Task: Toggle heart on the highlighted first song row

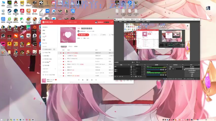Action: (x=63, y=53)
